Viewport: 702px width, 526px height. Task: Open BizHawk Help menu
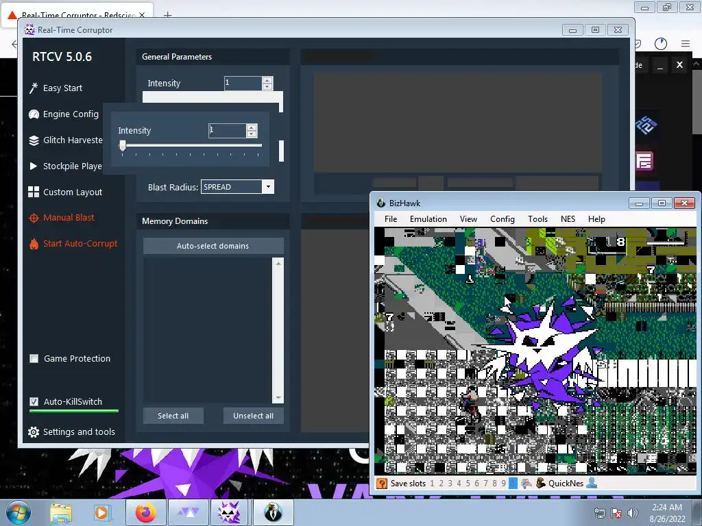coord(597,219)
